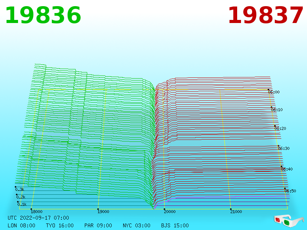Screen dimensions: 307x230
Task: Click the red number 19837
Action: (266, 15)
